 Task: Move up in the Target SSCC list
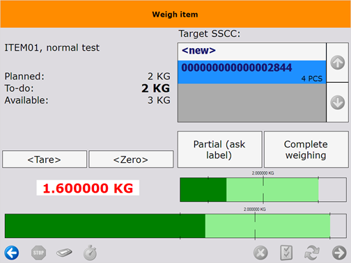[x=338, y=63]
